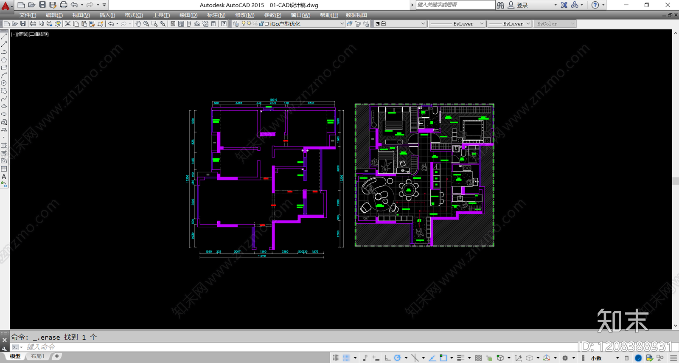Open the status bar customization menu icon

pos(673,358)
